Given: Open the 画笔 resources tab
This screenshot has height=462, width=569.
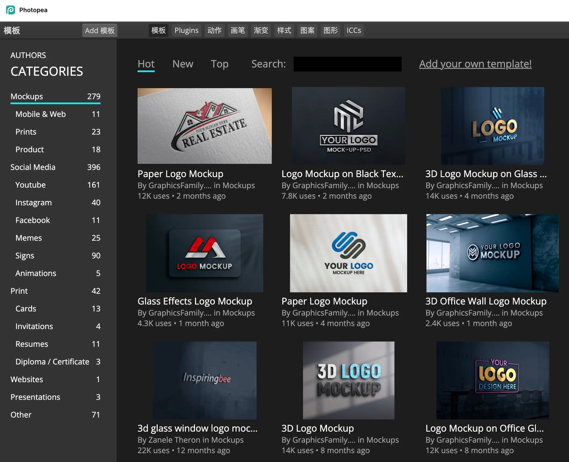Looking at the screenshot, I should (238, 30).
